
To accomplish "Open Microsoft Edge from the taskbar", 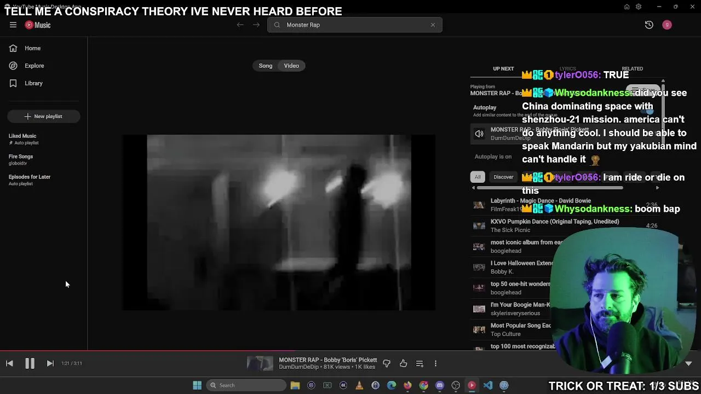I will (x=392, y=385).
